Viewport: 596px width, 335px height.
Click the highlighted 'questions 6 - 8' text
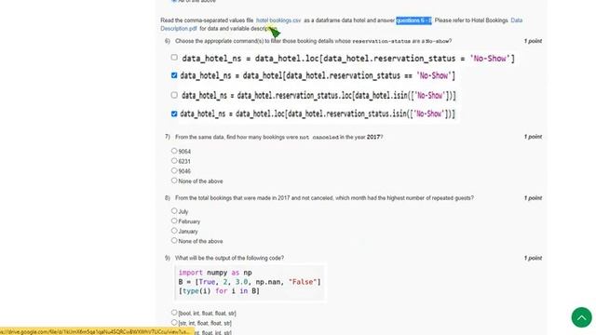413,20
